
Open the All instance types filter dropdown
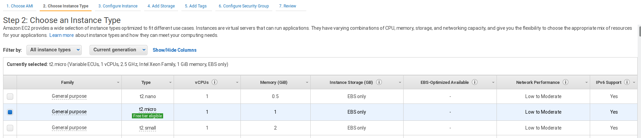click(54, 50)
